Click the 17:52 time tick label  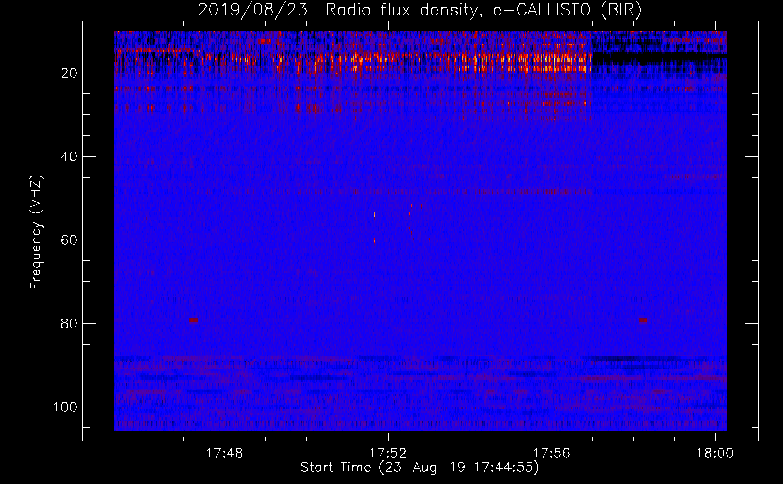[x=388, y=454]
